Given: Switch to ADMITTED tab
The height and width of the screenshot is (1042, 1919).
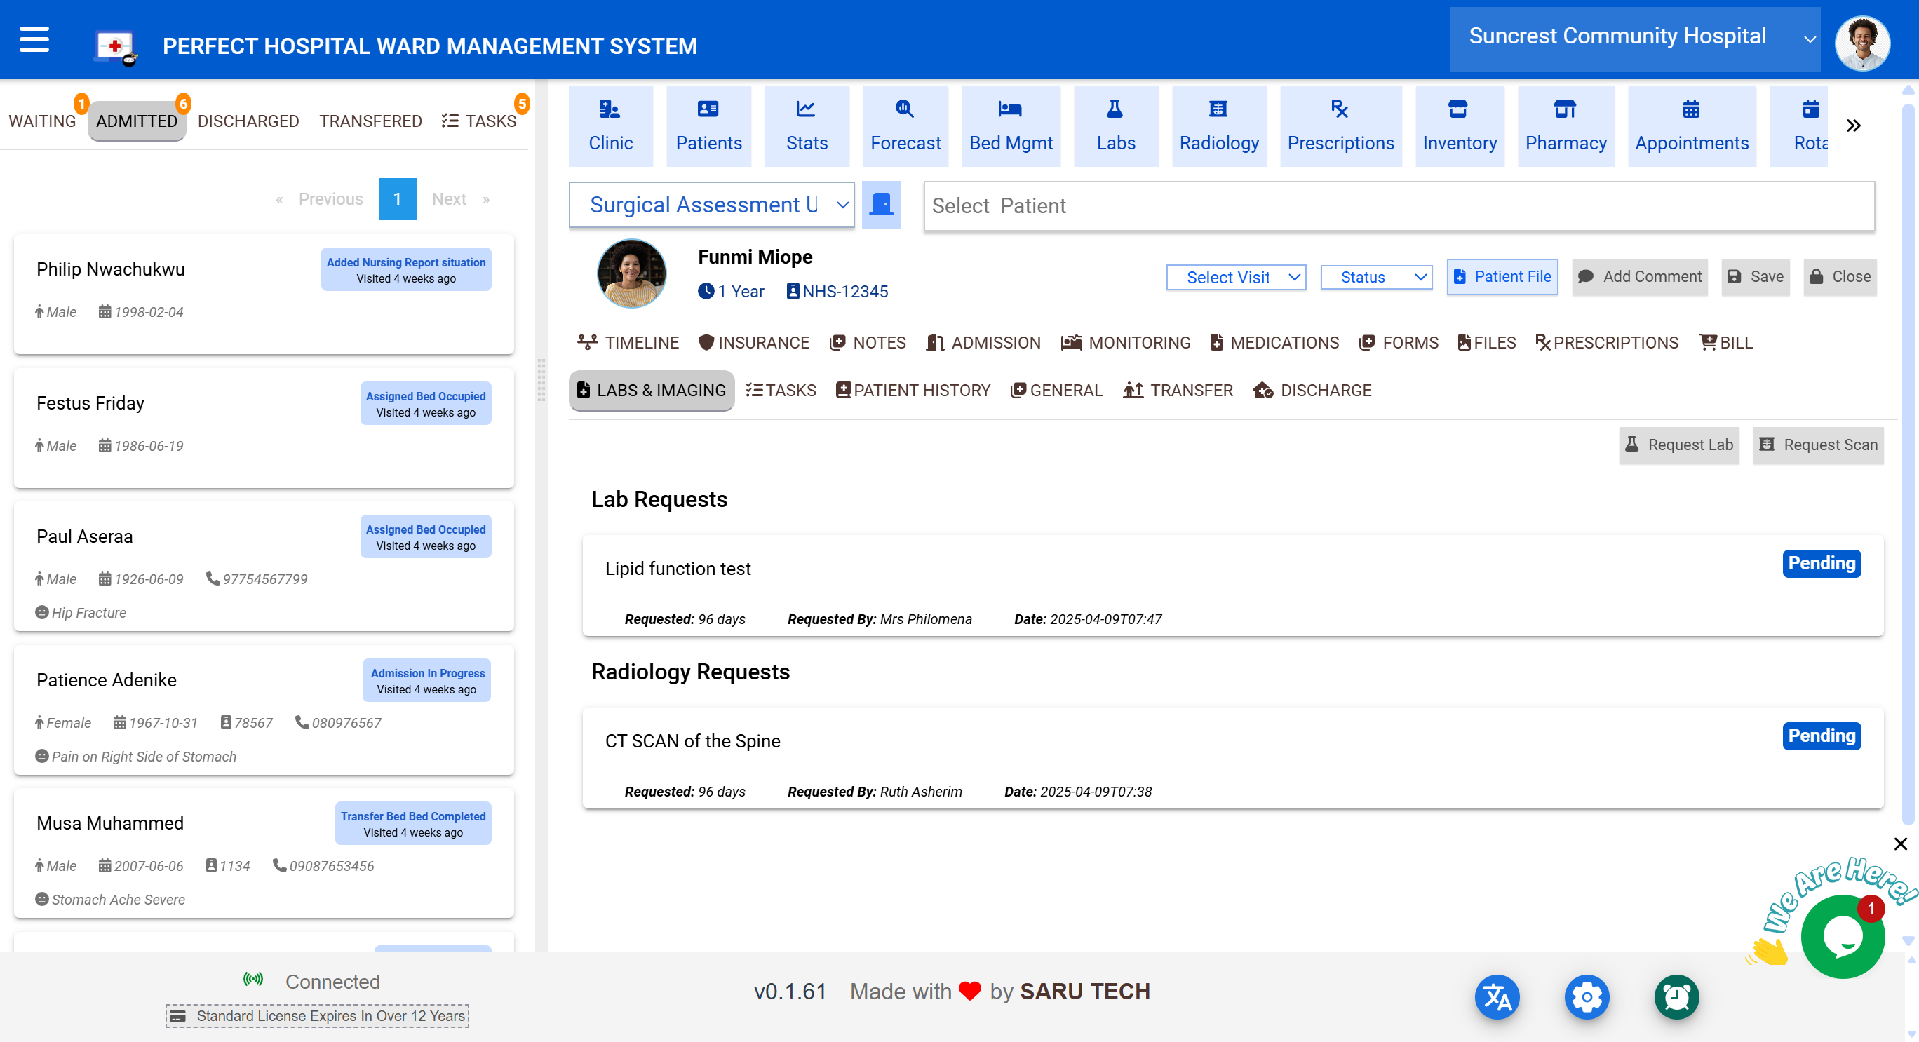Looking at the screenshot, I should (x=136, y=121).
